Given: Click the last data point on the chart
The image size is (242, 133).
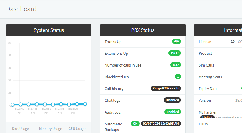Looking at the screenshot, I should coord(85,104).
